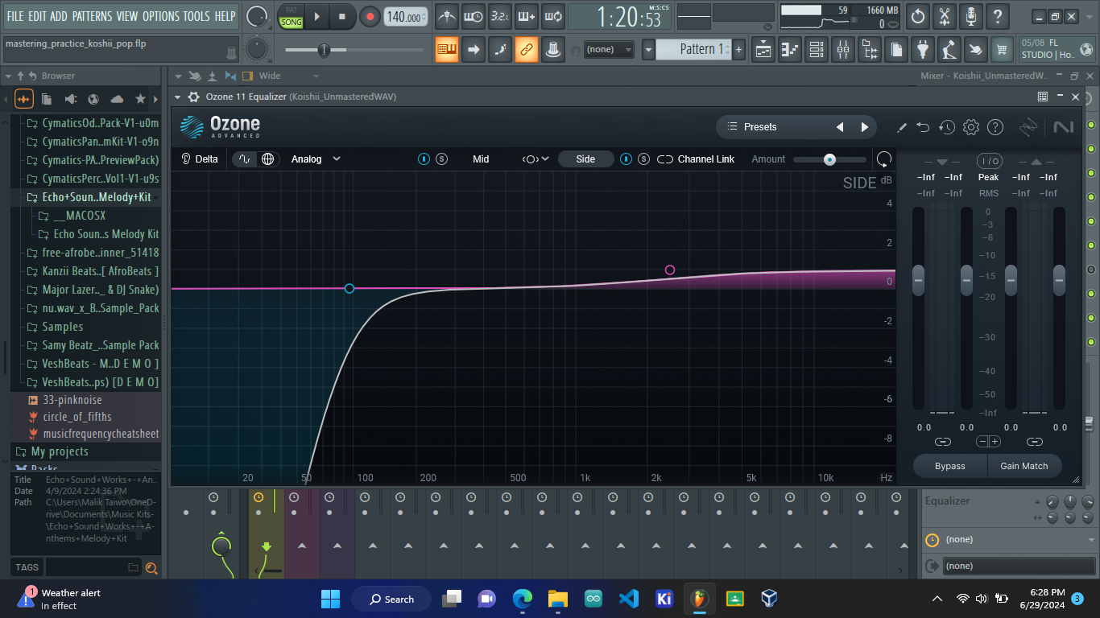
Task: Open the PATTERNS menu
Action: 93,16
